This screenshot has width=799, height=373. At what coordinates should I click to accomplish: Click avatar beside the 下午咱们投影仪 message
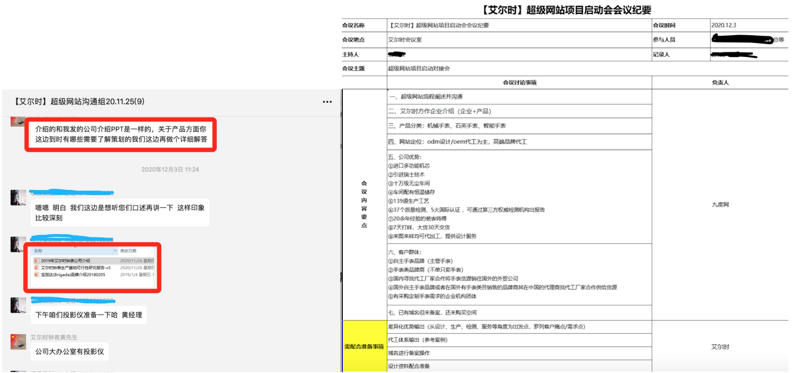[18, 305]
